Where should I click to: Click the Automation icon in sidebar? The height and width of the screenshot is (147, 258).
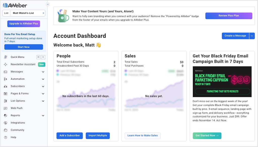6,79
